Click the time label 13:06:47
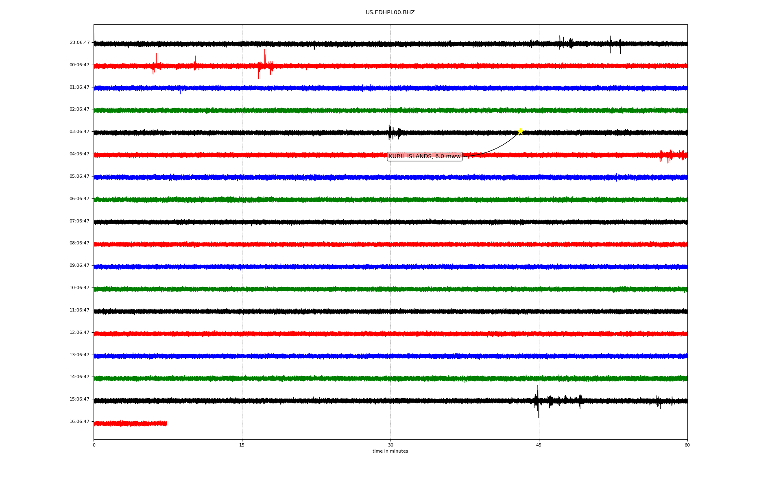781x488 pixels. tap(80, 355)
